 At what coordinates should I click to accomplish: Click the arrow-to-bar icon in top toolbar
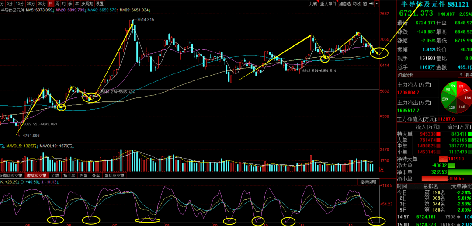(x=371, y=3)
